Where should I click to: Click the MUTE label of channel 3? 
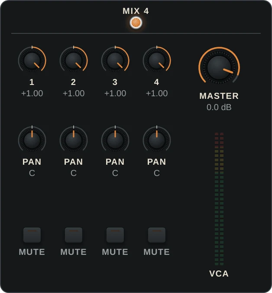[x=115, y=252]
